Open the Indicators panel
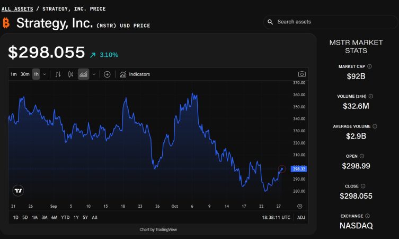Screen dimensions: 399x239 pos(135,74)
